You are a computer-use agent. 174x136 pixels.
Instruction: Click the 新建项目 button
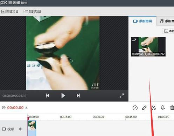pos(10,12)
